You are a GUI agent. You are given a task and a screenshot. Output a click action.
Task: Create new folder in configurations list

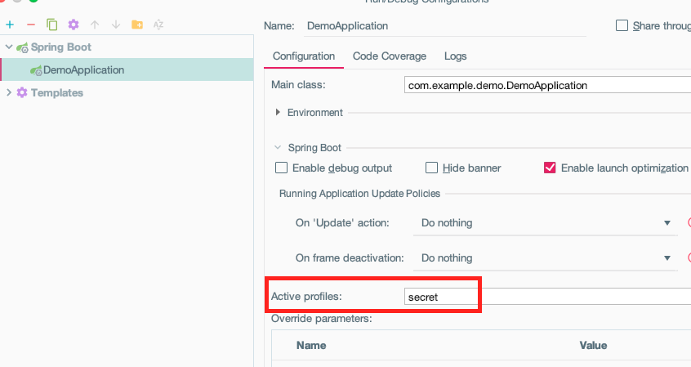click(137, 25)
